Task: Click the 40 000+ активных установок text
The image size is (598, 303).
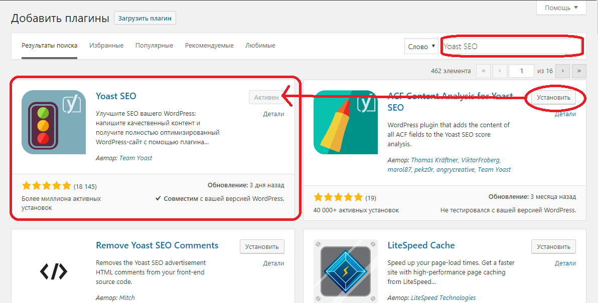Action: [x=356, y=210]
